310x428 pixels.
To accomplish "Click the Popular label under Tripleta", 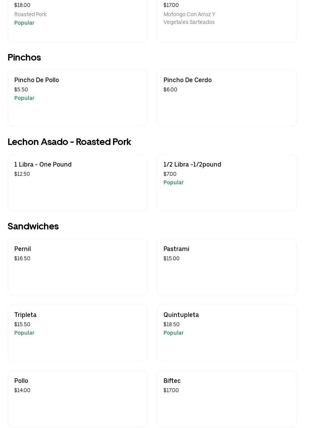I will point(24,333).
